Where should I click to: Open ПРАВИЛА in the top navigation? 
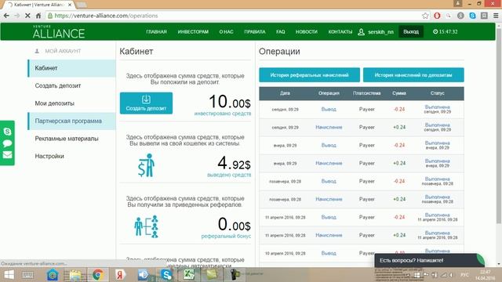tap(255, 31)
